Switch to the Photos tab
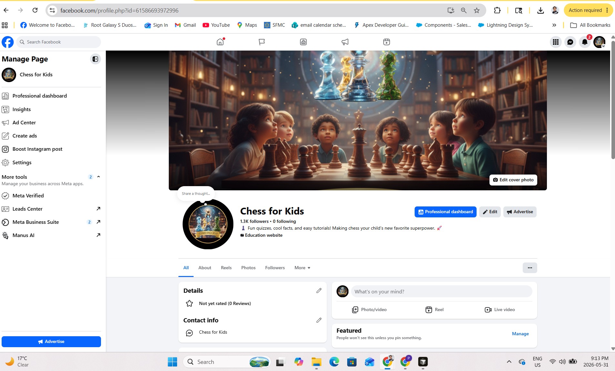The height and width of the screenshot is (371, 615). click(x=248, y=268)
